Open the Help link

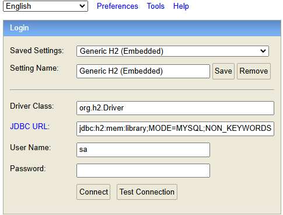(181, 6)
